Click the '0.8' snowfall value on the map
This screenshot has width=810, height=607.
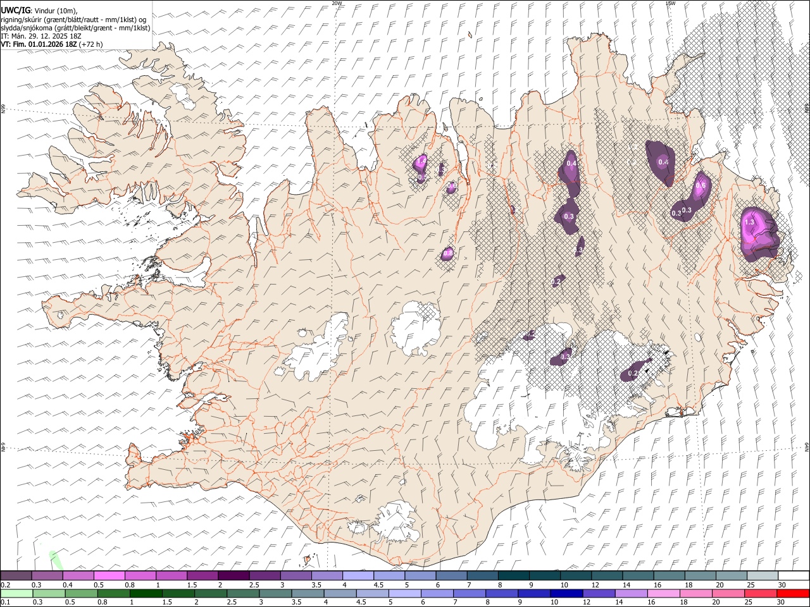(x=447, y=253)
